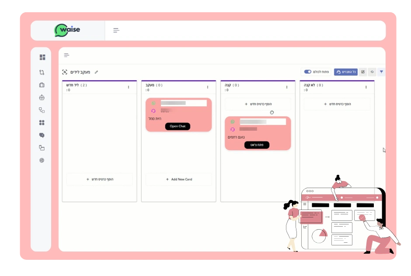The image size is (411, 276).
Task: Click the hamburger menu inside the content panel
Action: (66, 55)
